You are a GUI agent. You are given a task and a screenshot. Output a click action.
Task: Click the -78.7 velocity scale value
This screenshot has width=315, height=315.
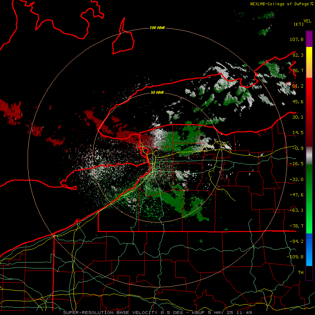pos(296,226)
